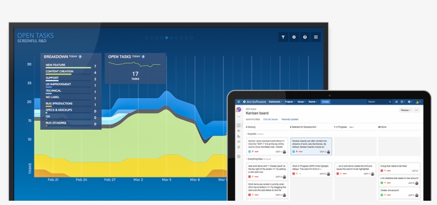Open the Release dropdown button
Image resolution: width=437 pixels, height=205 pixels.
pyautogui.click(x=406, y=110)
